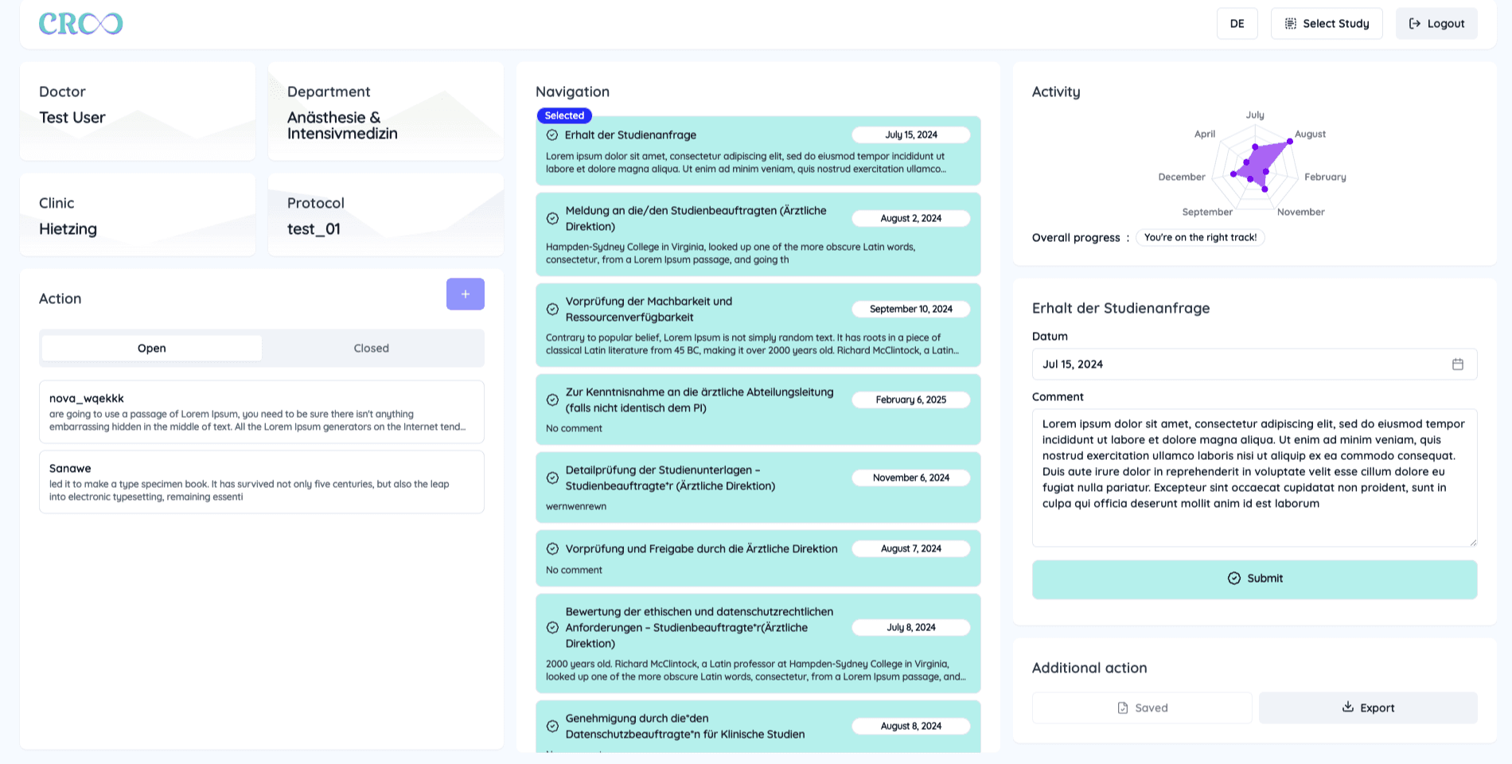Click check-circle icon beside Detailprüfung der Studienunterlagen

pos(552,478)
